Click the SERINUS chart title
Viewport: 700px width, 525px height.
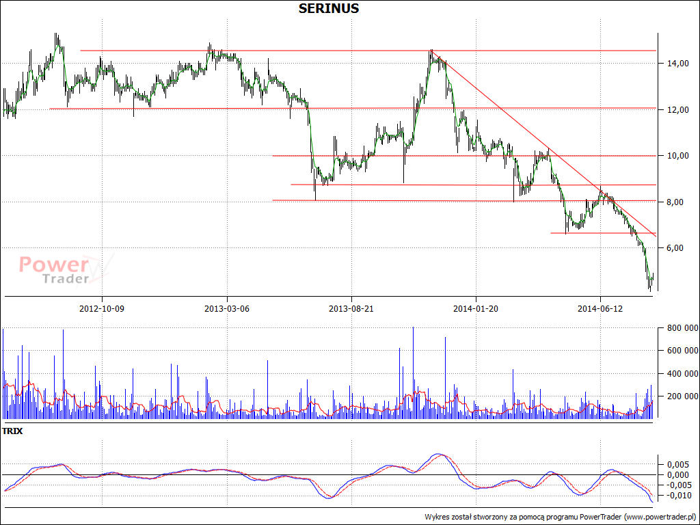click(329, 8)
